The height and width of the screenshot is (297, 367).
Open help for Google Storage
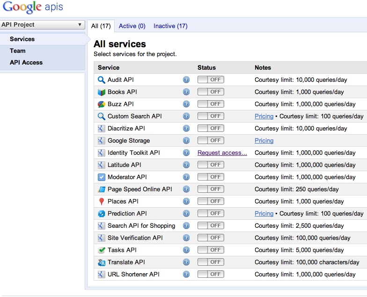coord(186,140)
